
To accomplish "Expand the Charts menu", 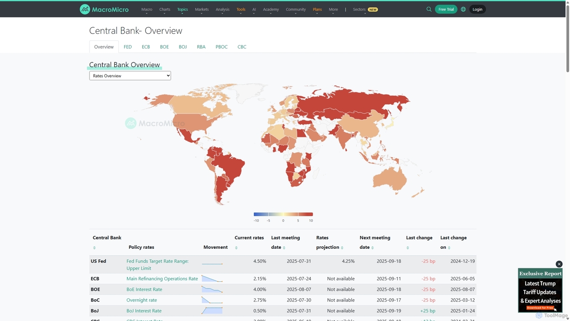I will [165, 9].
